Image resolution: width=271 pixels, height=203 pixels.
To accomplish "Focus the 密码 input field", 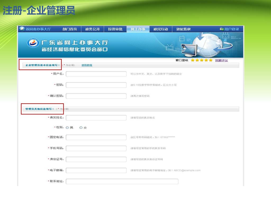I will click(96, 85).
